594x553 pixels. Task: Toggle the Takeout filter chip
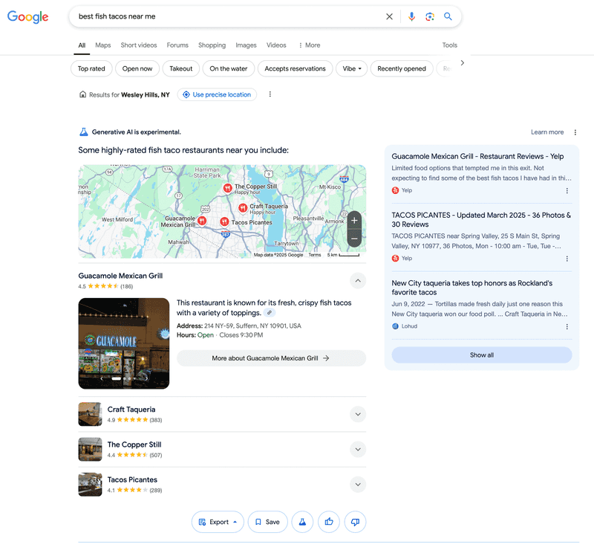tap(180, 68)
